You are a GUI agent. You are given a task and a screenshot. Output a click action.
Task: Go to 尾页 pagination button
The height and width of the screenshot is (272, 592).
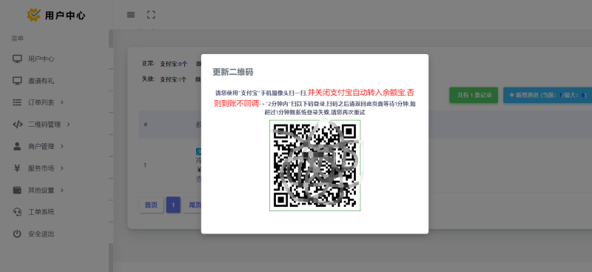(x=193, y=205)
